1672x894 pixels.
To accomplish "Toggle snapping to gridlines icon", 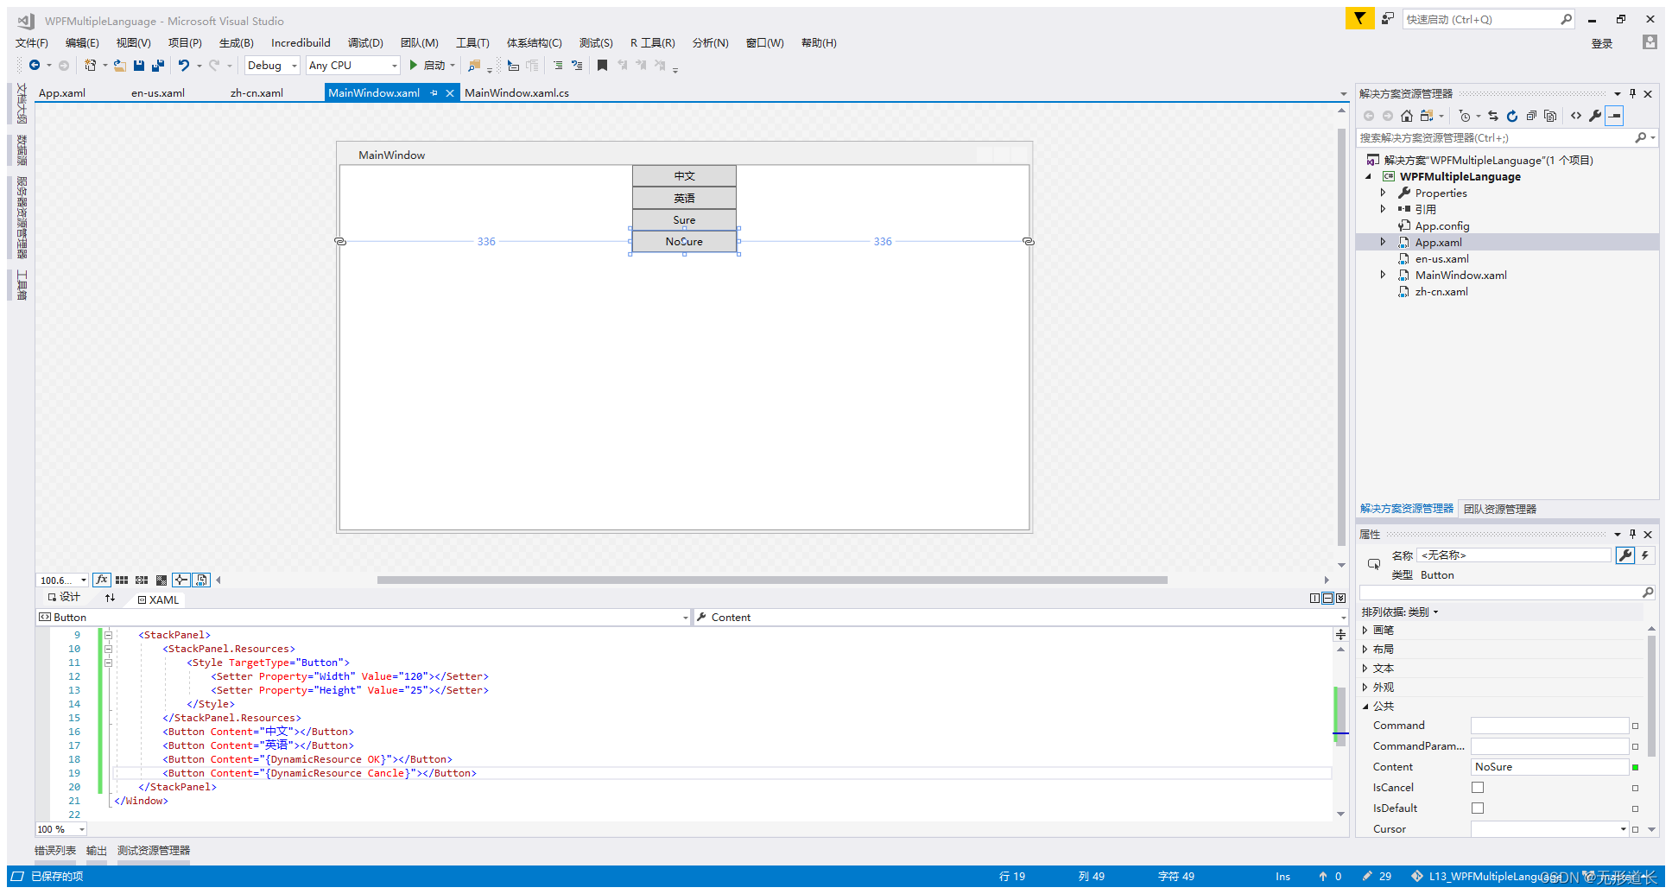I will pos(142,580).
